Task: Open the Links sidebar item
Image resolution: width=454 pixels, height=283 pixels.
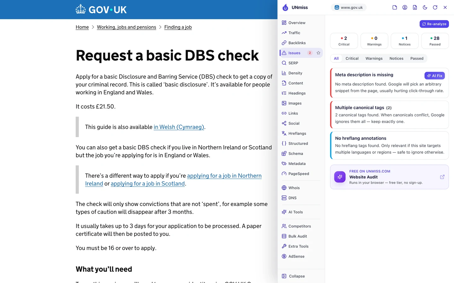Action: tap(301, 113)
